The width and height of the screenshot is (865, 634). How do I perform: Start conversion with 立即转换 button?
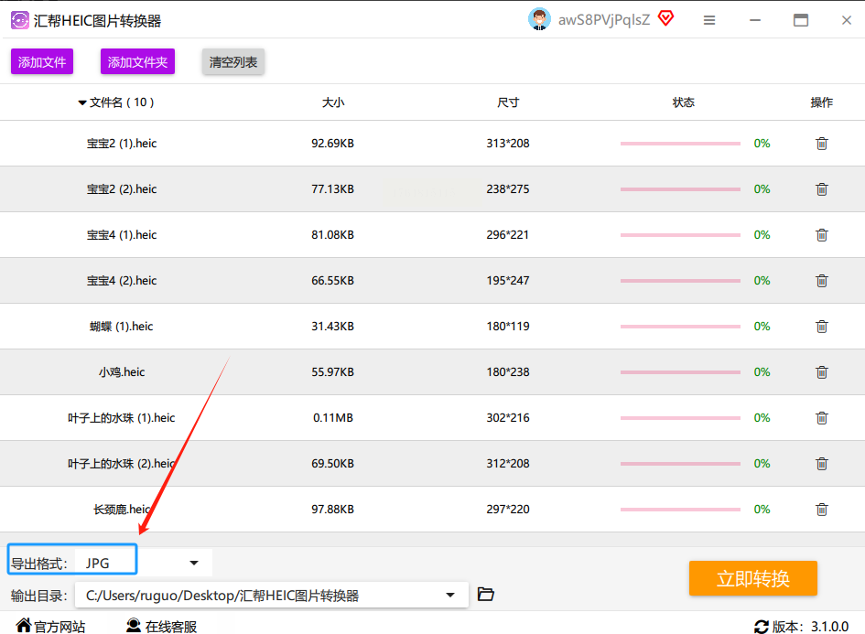pos(752,578)
